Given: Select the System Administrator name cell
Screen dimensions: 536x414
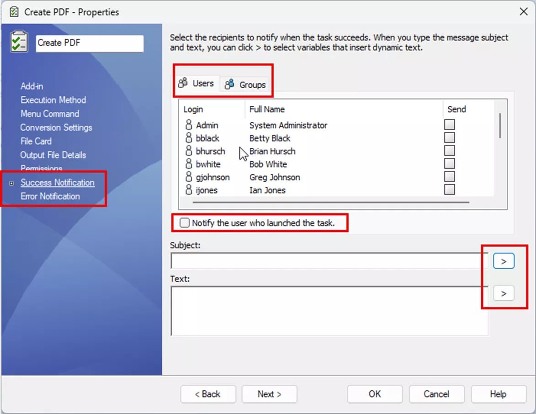Looking at the screenshot, I should coord(288,125).
